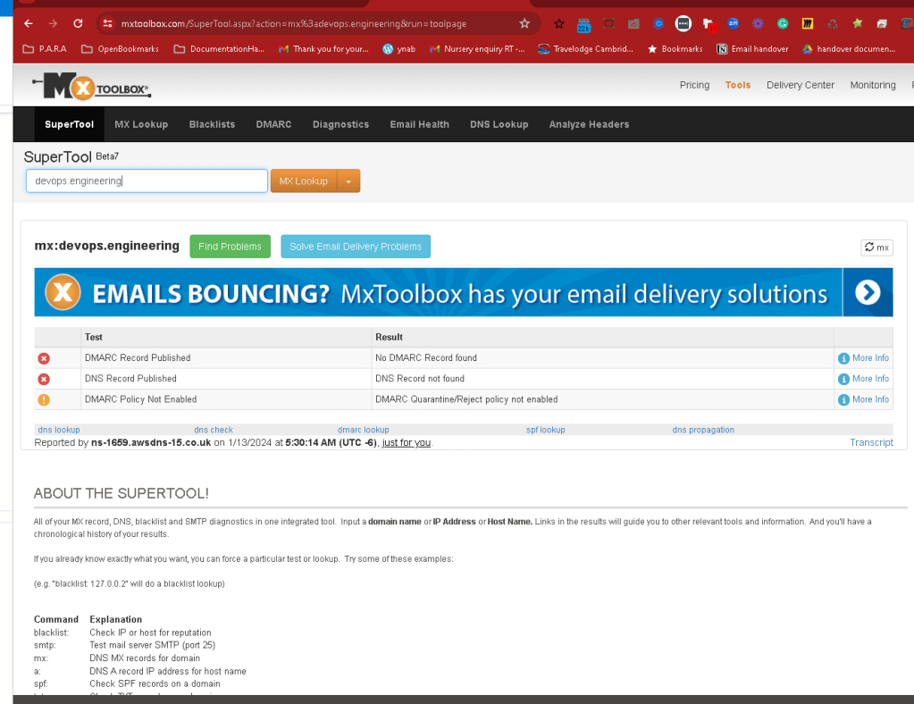Screen dimensions: 914x704
Task: Click the spf lookup link
Action: pos(546,430)
